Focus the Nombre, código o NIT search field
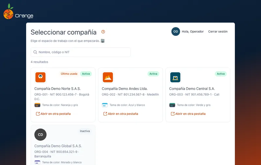 pos(81,52)
